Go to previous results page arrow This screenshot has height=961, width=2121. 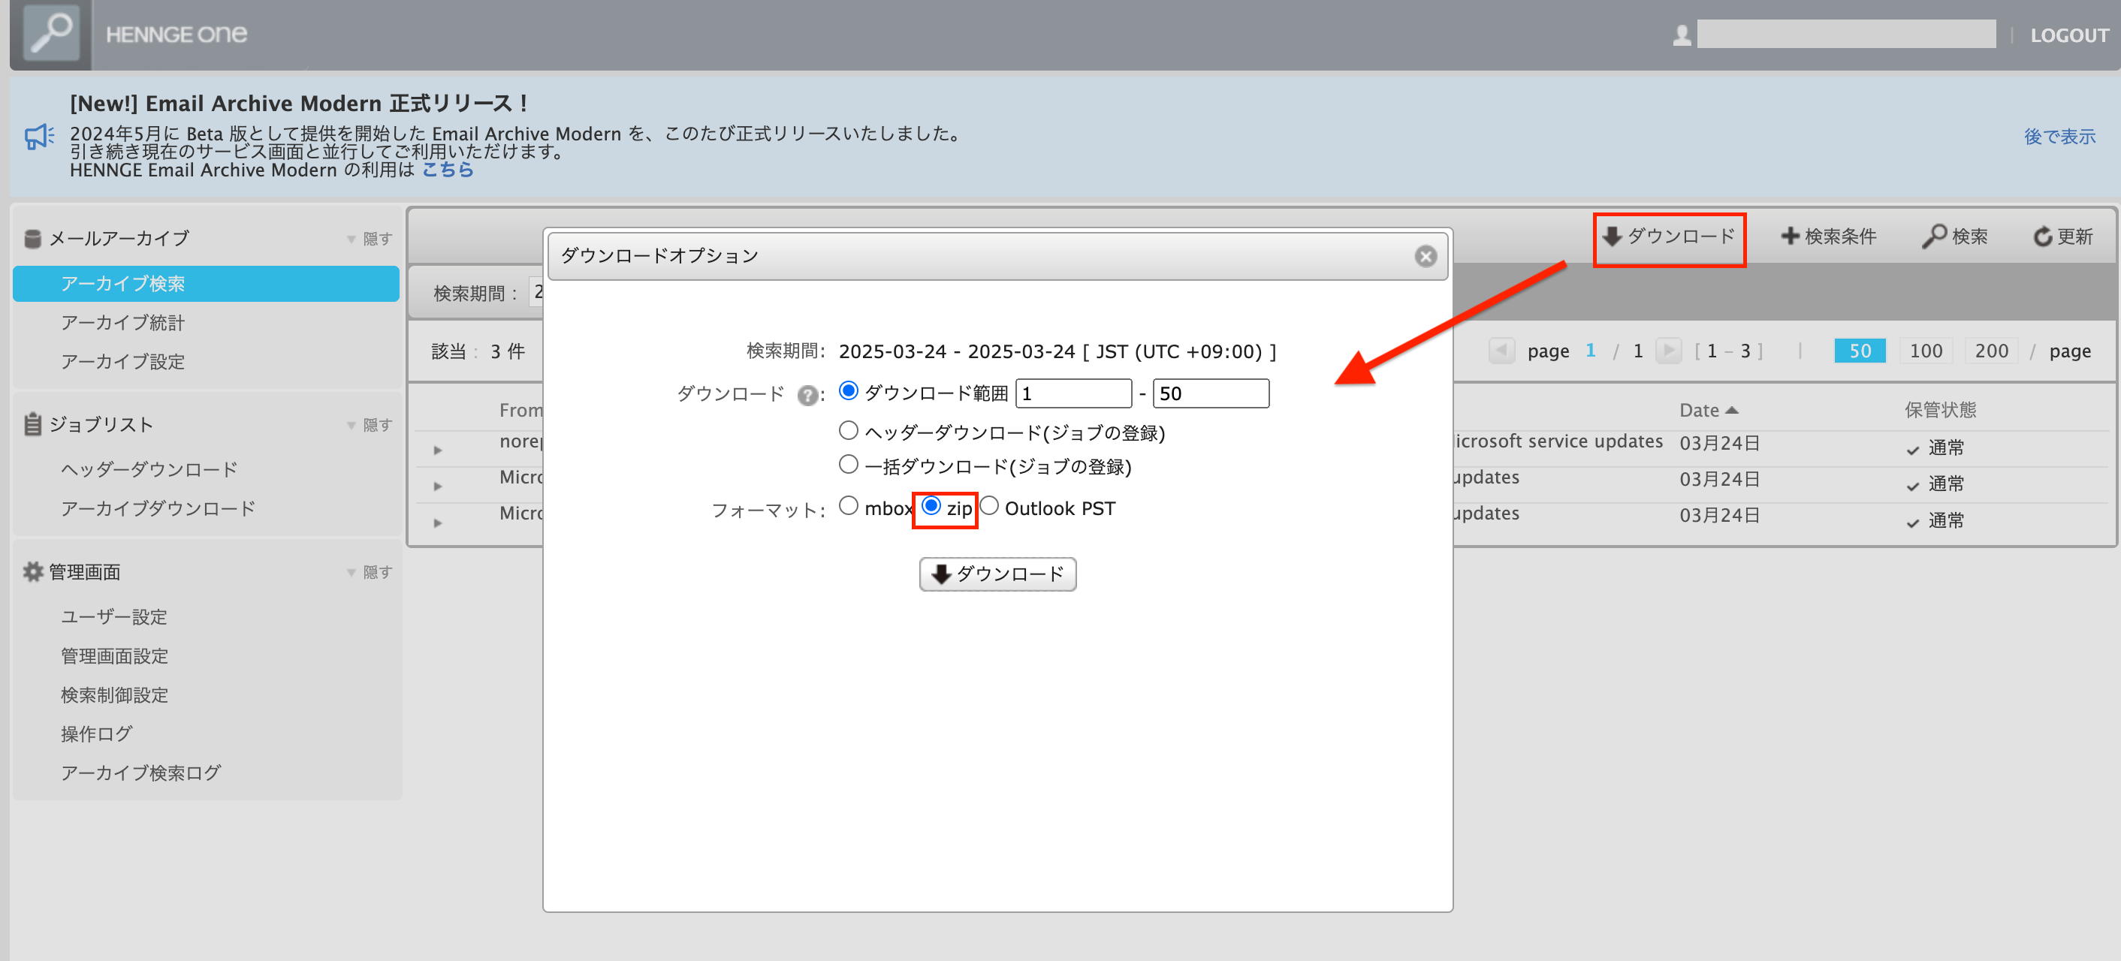click(x=1501, y=351)
